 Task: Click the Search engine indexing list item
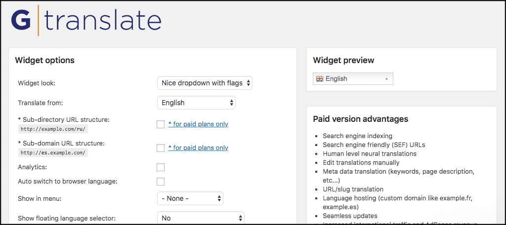pyautogui.click(x=358, y=136)
